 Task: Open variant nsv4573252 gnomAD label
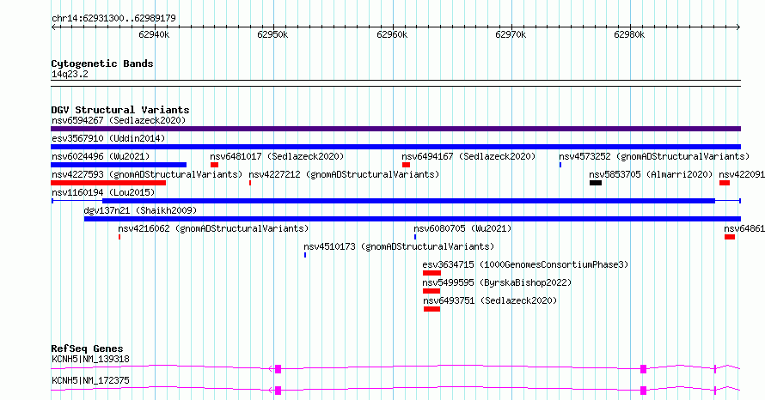[x=654, y=156]
